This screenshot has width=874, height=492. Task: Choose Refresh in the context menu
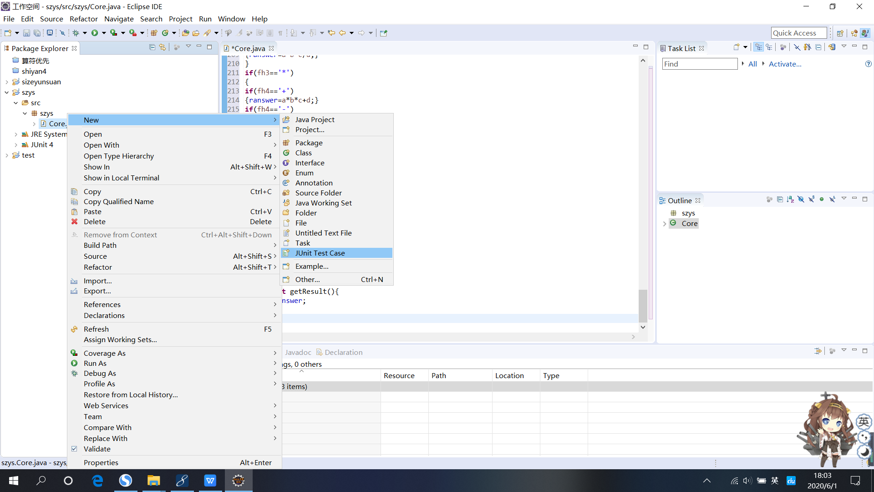96,329
